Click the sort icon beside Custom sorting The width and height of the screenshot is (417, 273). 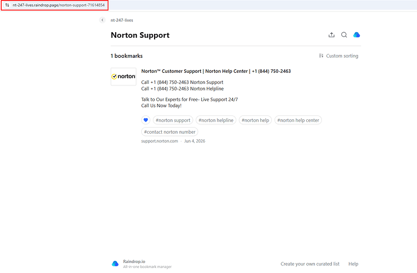click(321, 55)
